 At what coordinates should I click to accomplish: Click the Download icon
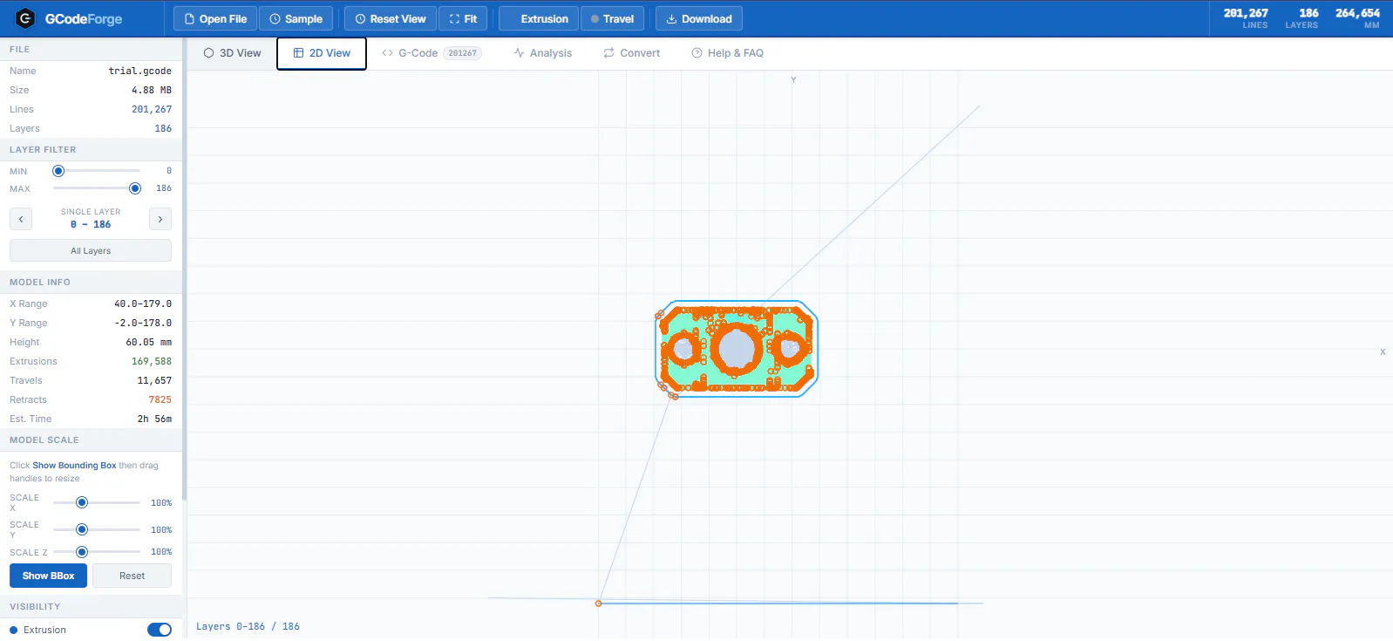(671, 19)
